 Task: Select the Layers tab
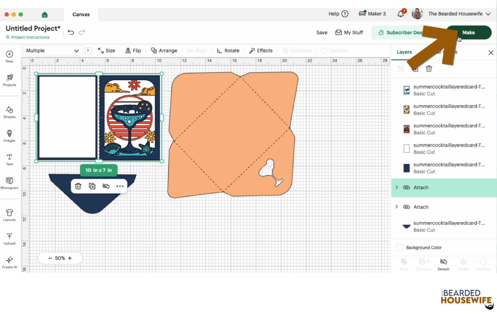[404, 52]
